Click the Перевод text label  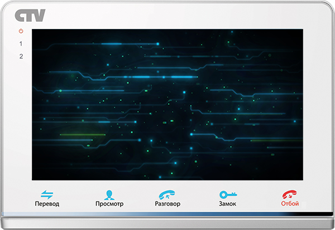point(46,204)
